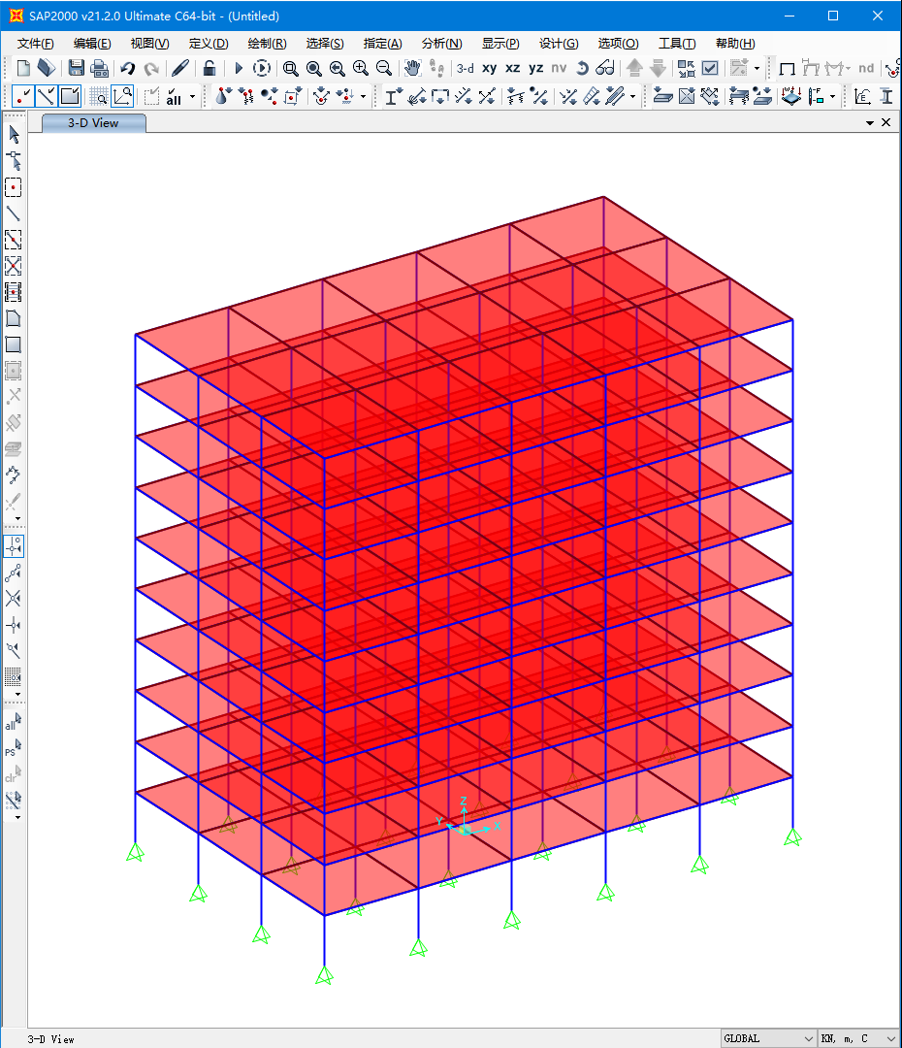Screen dimensions: 902x1048
Task: Toggle Points and Joints snap
Action: [14, 546]
